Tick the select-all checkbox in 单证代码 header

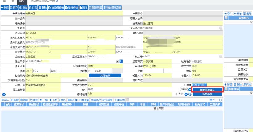point(226,89)
